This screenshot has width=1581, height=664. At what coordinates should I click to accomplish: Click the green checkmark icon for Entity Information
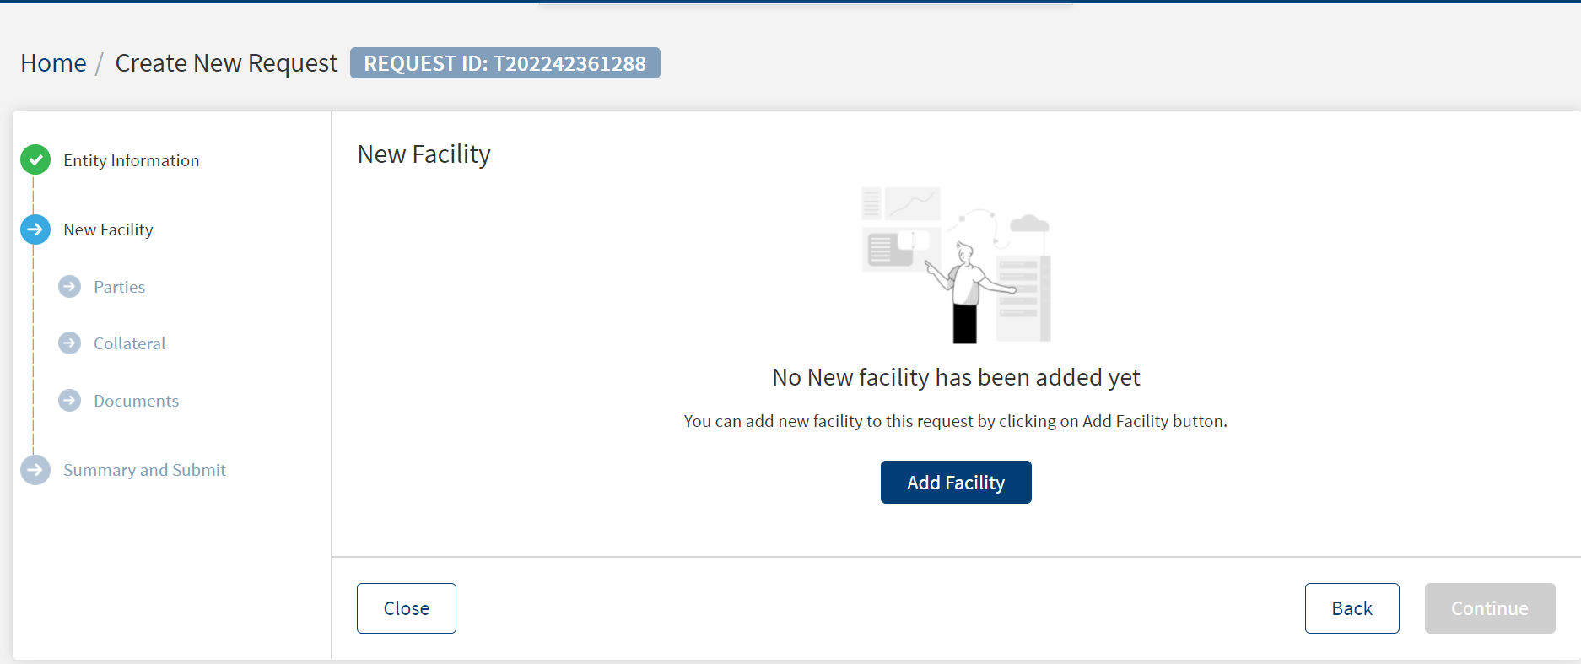[35, 159]
